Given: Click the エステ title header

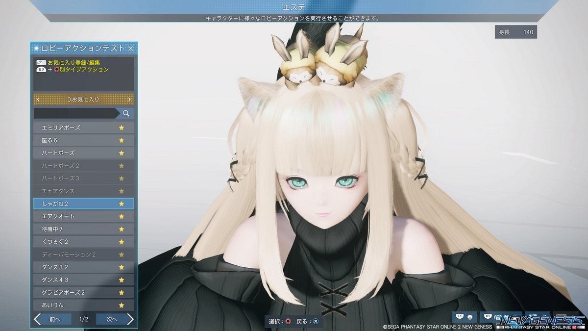Looking at the screenshot, I should tap(294, 7).
